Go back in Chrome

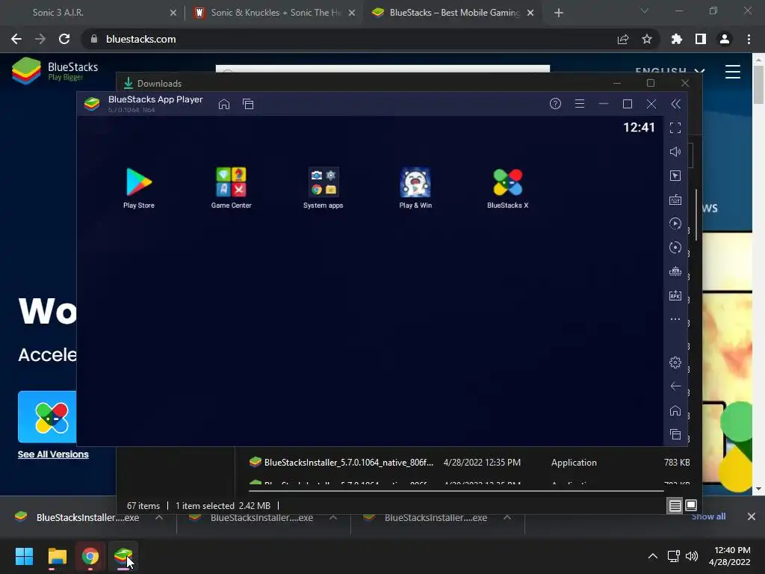(x=16, y=39)
